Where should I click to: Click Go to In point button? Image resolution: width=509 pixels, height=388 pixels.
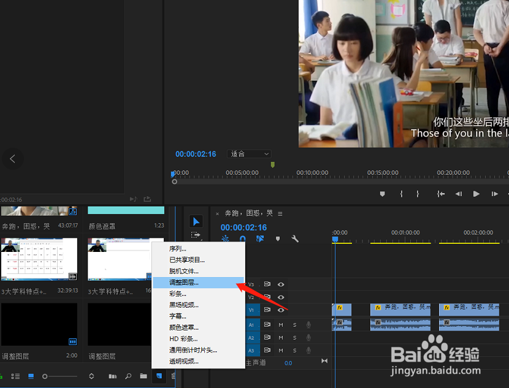coord(440,194)
